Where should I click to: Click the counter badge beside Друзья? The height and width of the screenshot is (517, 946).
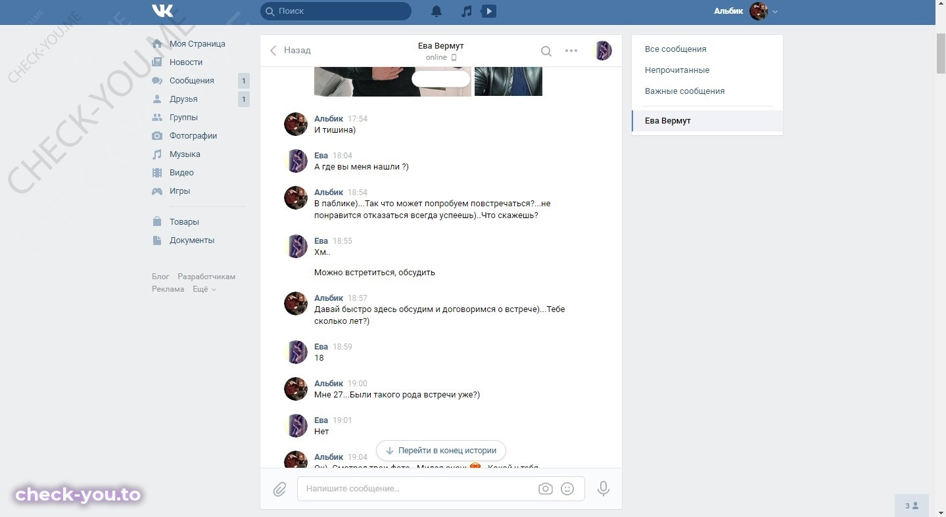point(244,99)
